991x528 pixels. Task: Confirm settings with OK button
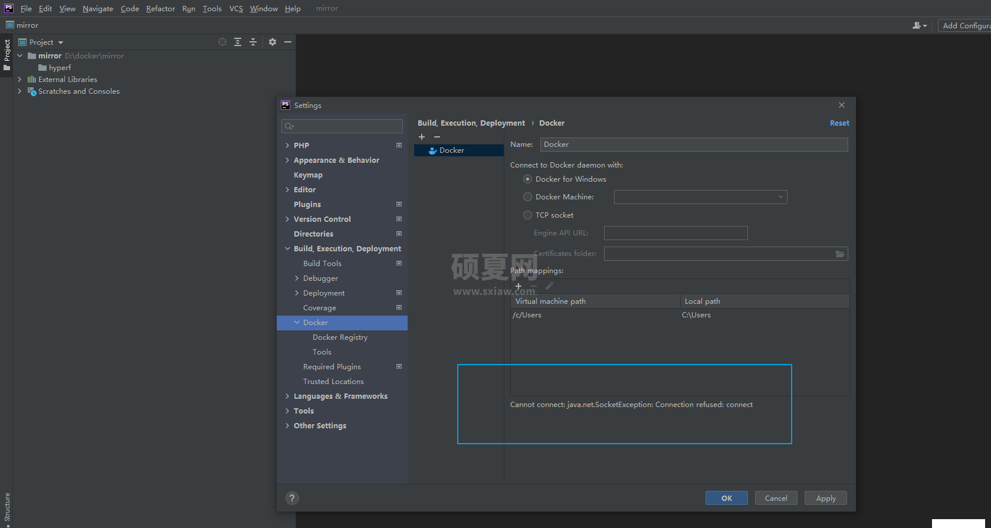(x=727, y=498)
